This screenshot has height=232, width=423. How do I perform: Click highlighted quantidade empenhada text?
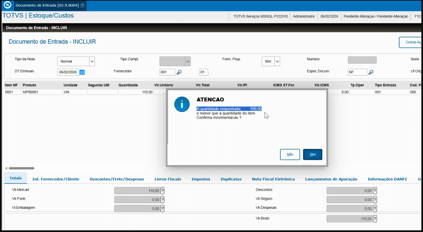(229, 109)
